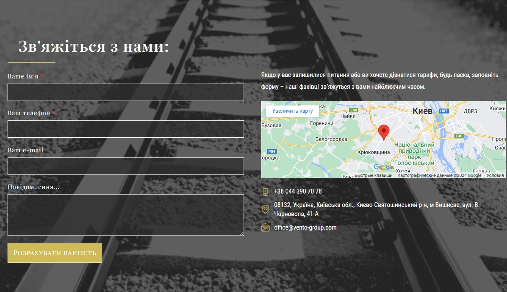This screenshot has width=507, height=292.
Task: Click the Google logo on the map
Action: click(384, 167)
